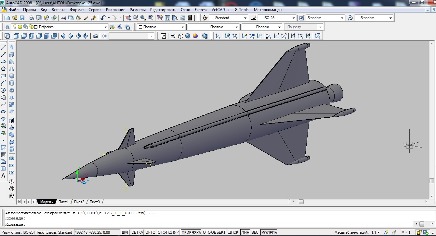Activate the Pan hand tool
436x236 pixels.
[128, 18]
